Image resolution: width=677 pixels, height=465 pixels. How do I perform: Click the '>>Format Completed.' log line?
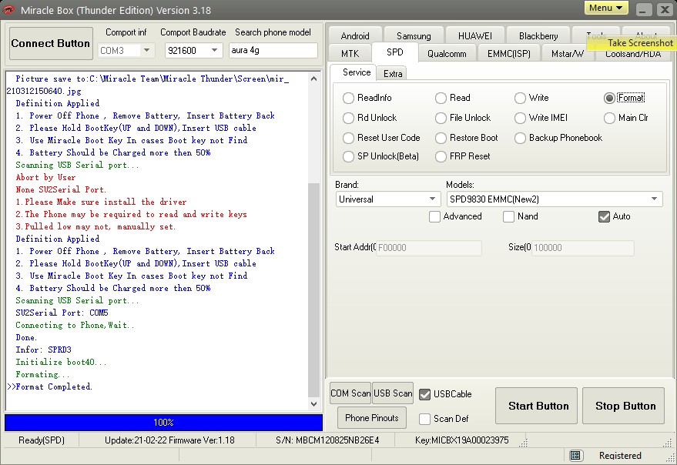pos(49,386)
